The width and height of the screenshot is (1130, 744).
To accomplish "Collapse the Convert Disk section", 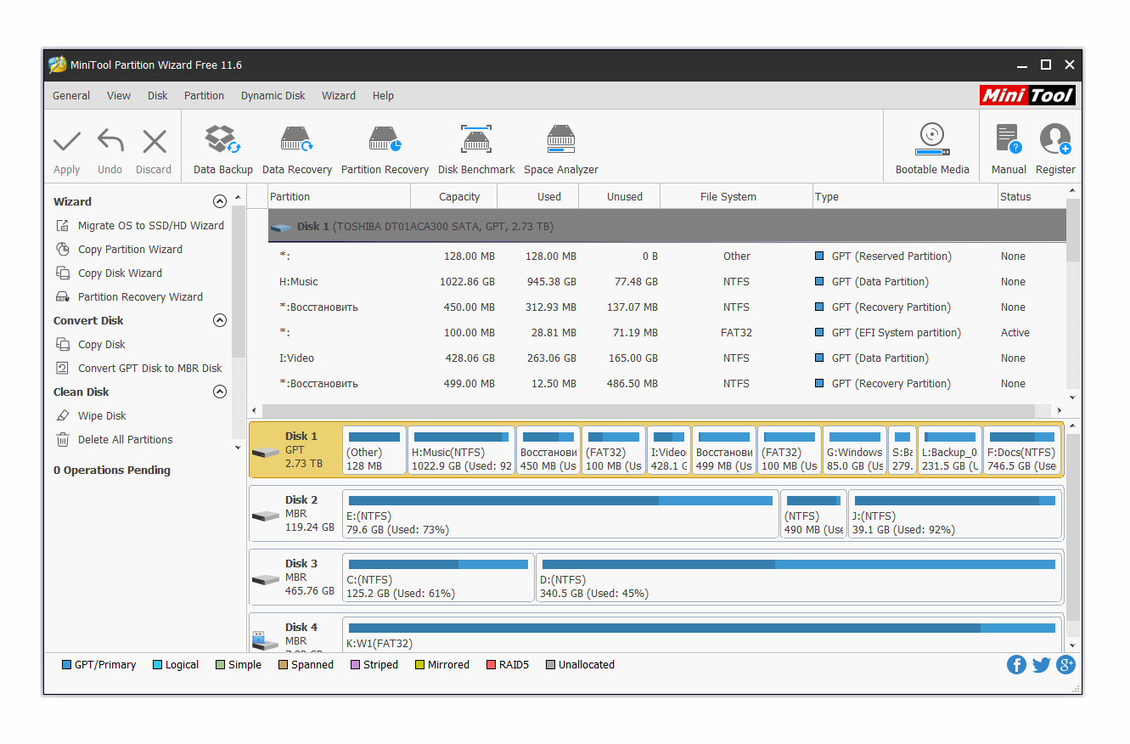I will point(220,321).
